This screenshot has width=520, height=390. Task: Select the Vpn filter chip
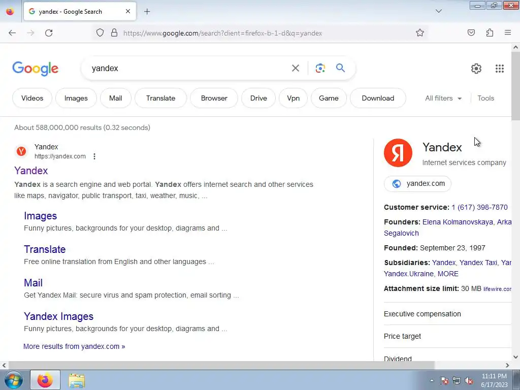point(293,98)
